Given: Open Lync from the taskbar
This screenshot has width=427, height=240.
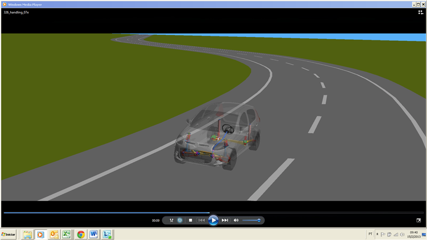Looking at the screenshot, I should [107, 234].
